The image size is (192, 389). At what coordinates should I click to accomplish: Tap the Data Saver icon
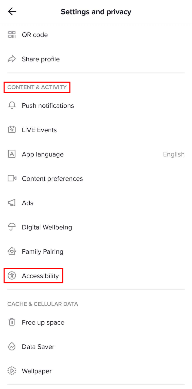[12, 347]
